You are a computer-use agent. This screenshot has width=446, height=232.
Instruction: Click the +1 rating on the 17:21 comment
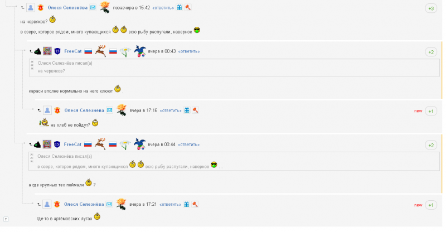(x=431, y=205)
